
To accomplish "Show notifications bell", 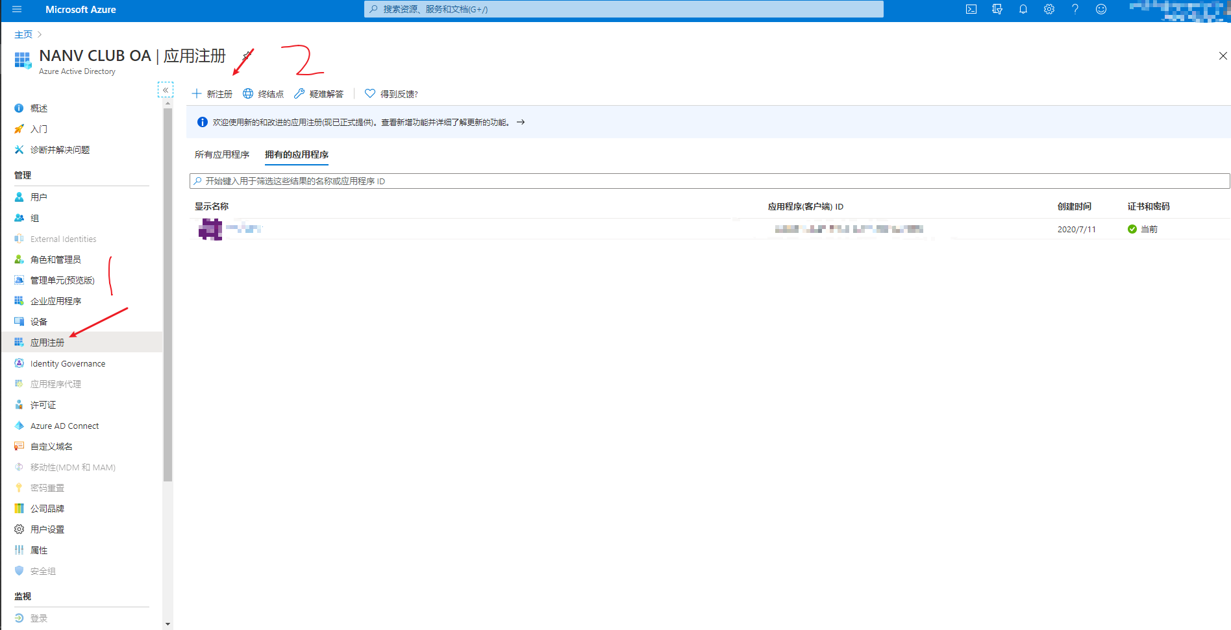I will (1023, 9).
